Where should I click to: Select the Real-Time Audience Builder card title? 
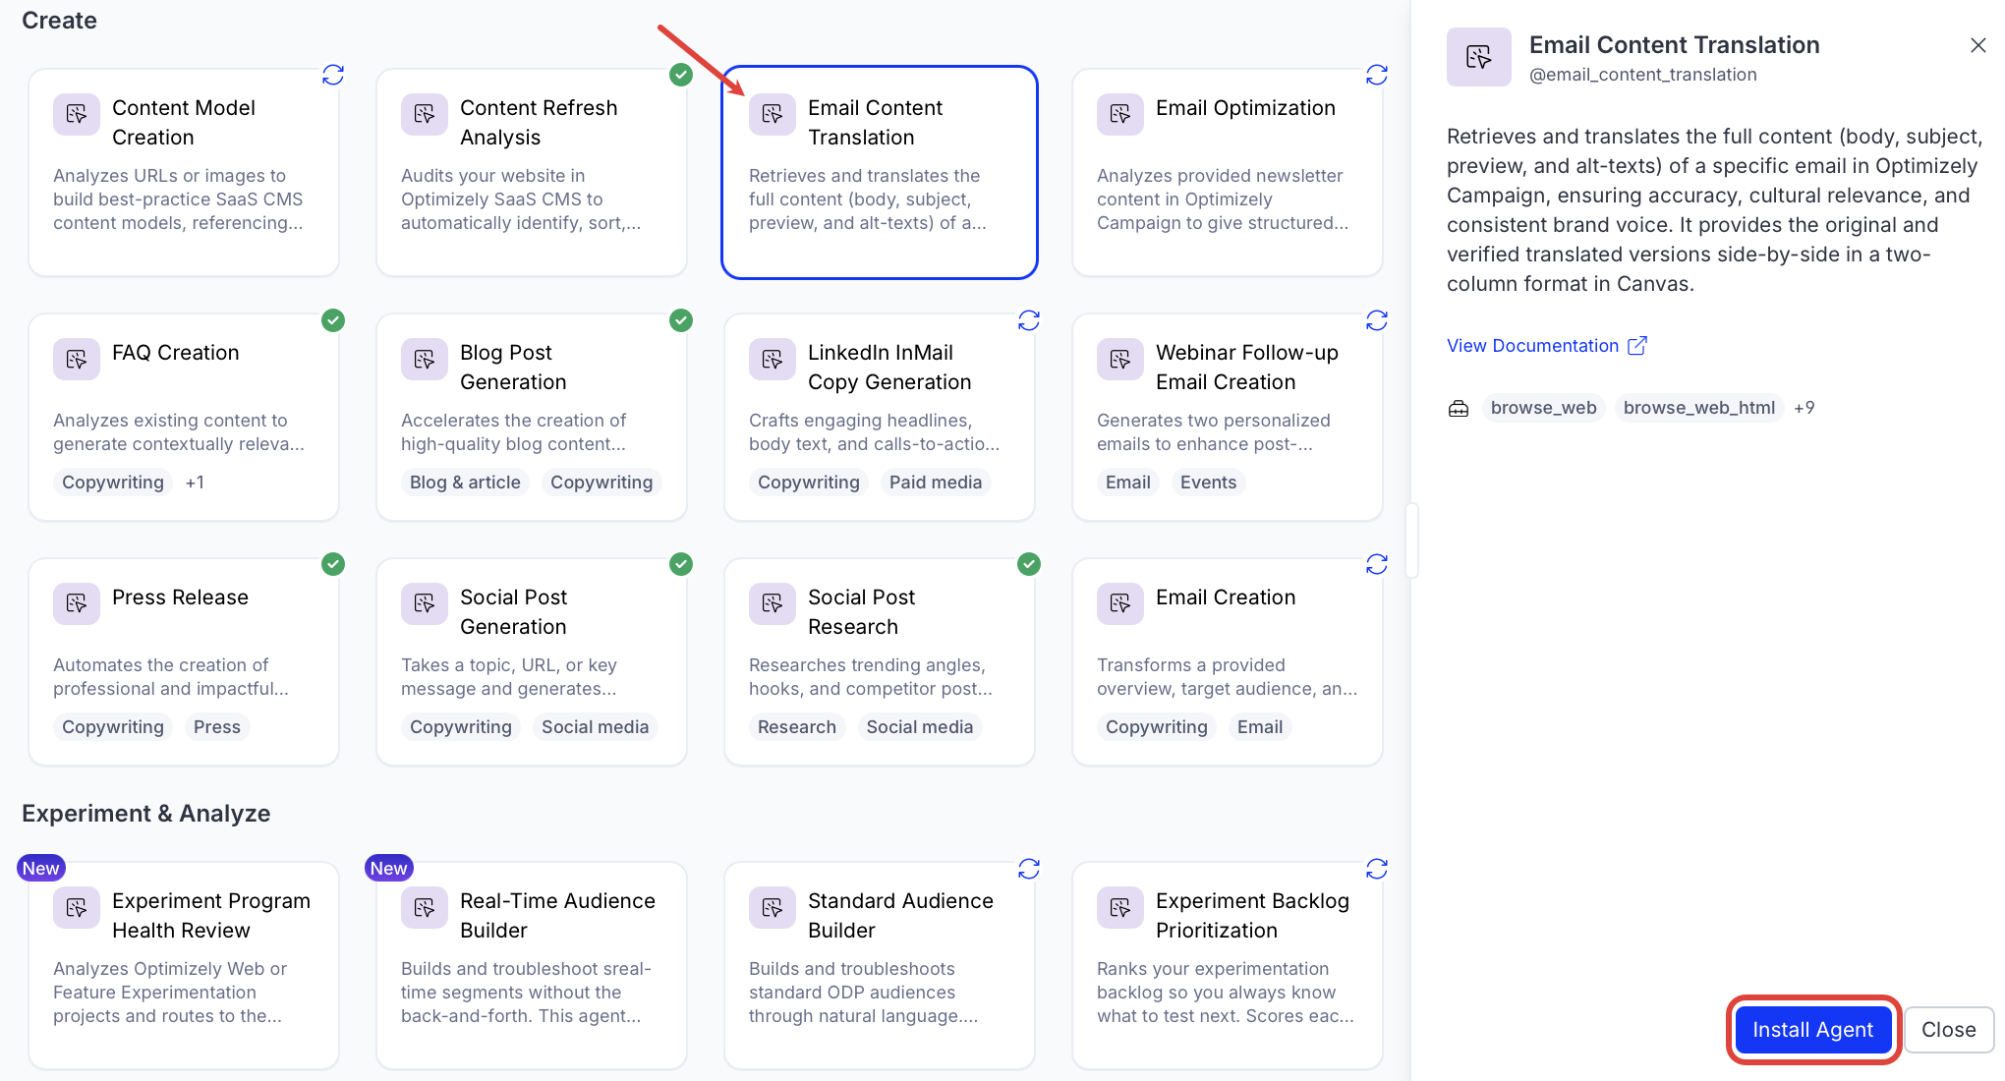[557, 916]
